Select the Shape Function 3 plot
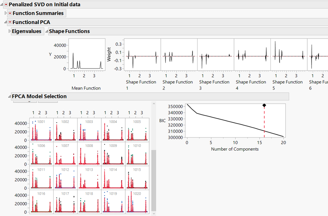Image resolution: width=328 pixels, height=216 pixels. point(216,55)
